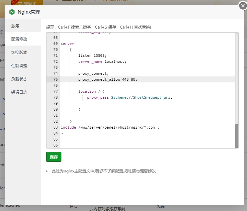Click the editor vertical scrollbar thumb
The height and width of the screenshot is (211, 247).
[x=237, y=136]
